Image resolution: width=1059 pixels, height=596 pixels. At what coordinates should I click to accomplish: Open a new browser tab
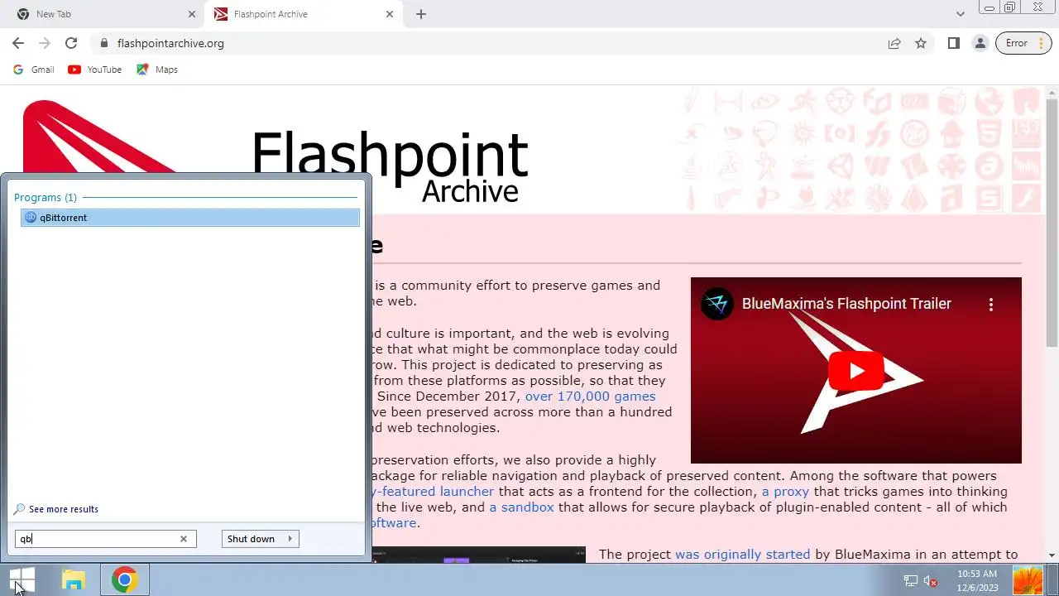421,14
